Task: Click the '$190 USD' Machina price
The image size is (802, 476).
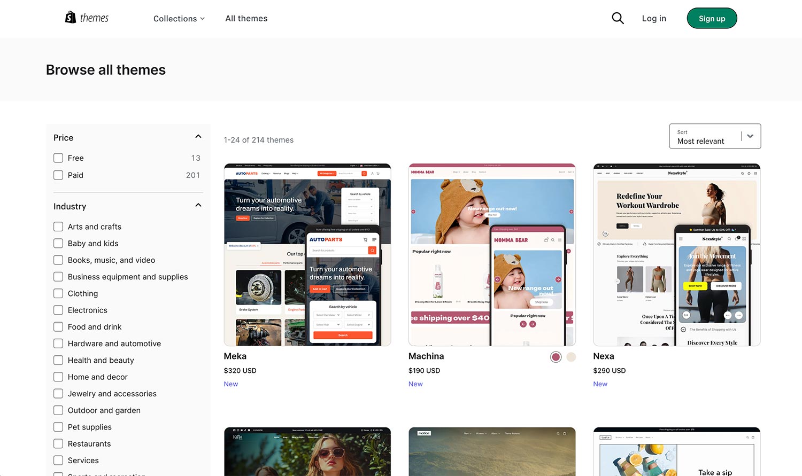Action: [425, 371]
